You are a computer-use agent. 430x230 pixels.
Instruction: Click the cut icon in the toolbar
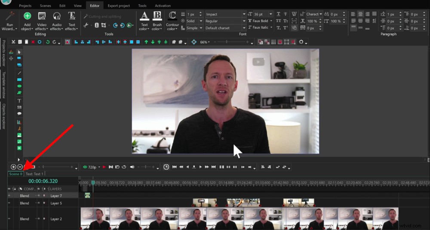coord(13,42)
